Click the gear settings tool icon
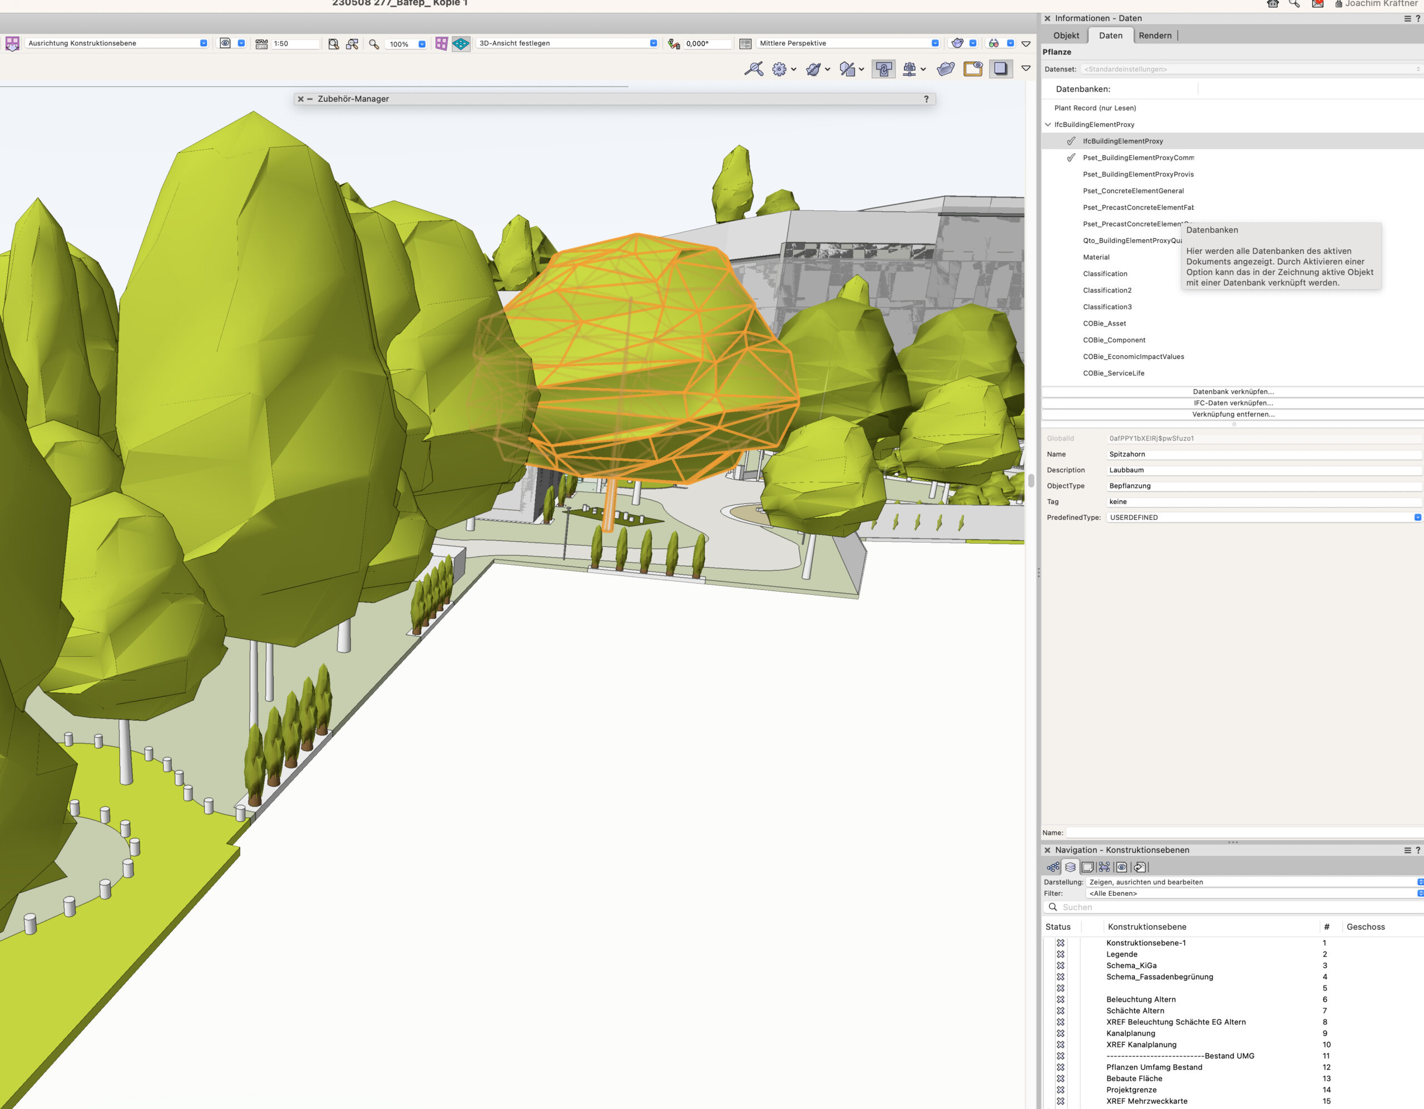The width and height of the screenshot is (1424, 1109). click(779, 69)
